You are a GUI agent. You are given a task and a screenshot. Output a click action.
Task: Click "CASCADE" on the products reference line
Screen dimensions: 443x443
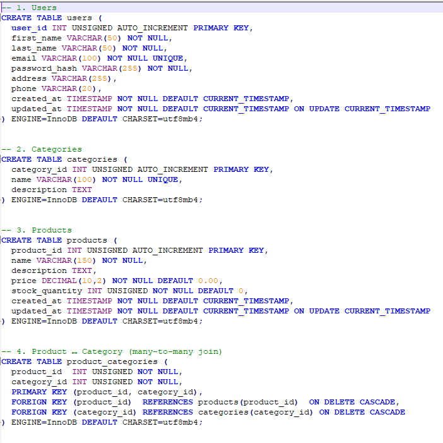click(x=377, y=403)
